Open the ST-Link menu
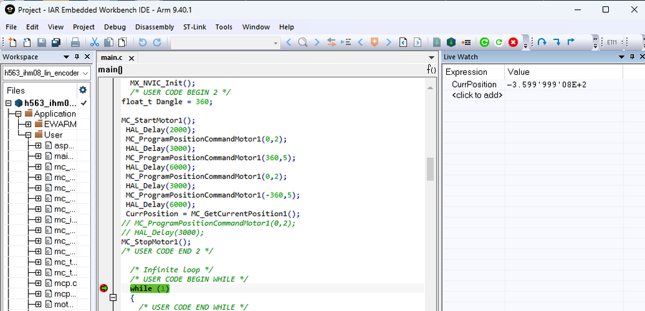 point(194,27)
